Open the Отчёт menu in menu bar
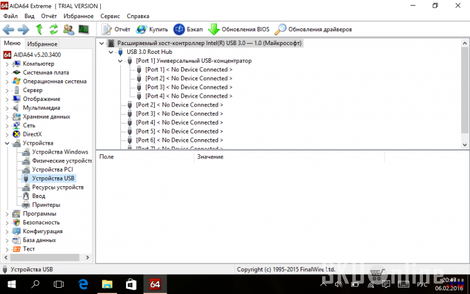 tap(49, 16)
